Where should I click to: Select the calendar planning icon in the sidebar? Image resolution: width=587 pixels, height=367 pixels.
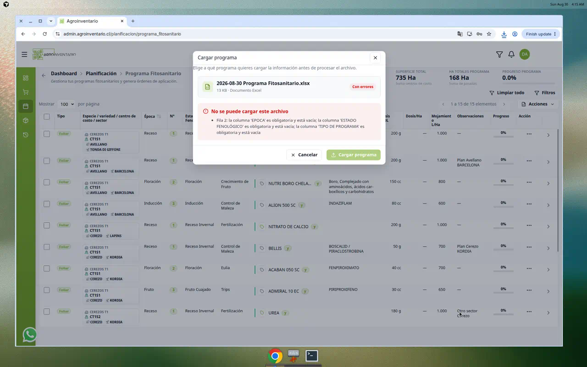[26, 106]
